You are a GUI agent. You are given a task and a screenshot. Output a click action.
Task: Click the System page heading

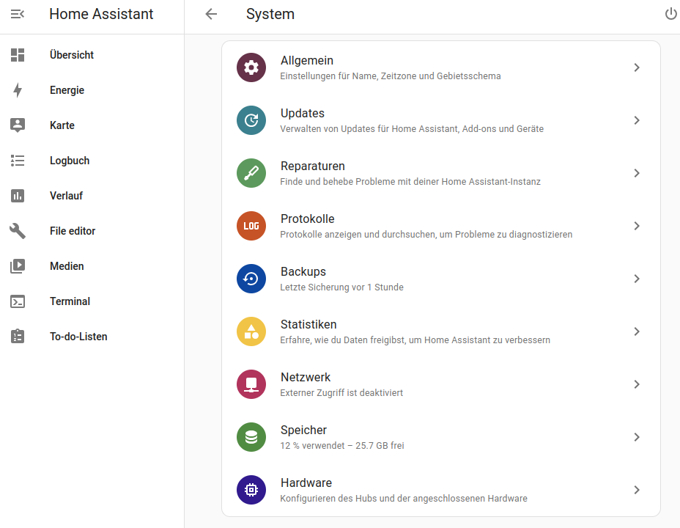(x=270, y=15)
